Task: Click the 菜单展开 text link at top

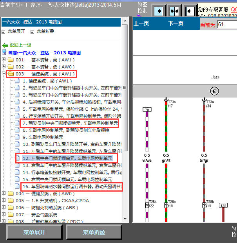Action: point(16,31)
